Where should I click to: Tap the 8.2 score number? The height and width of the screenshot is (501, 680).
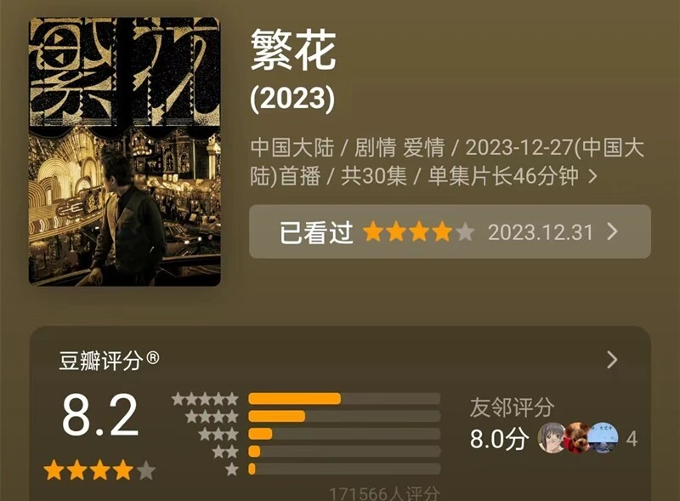click(100, 415)
